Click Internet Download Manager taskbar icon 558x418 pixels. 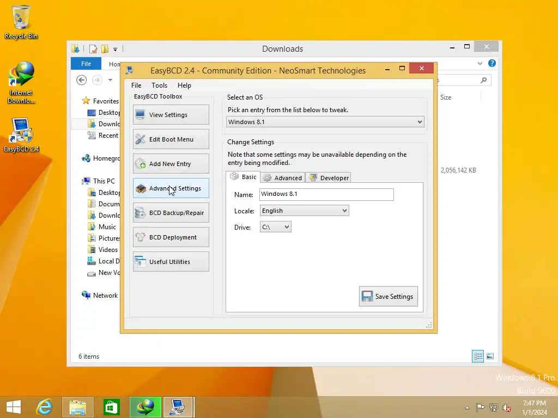[x=145, y=407]
